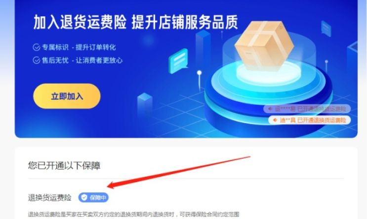
Task: Click the checkmark icon beside 售后无忧
Action: (x=36, y=60)
